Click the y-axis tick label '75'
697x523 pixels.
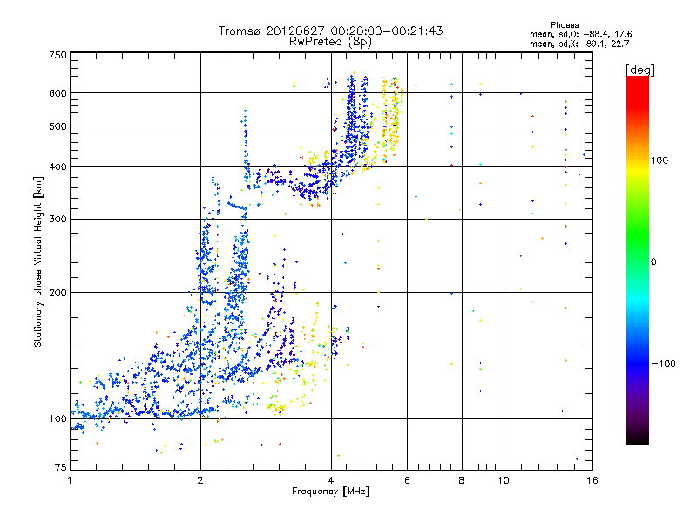click(x=61, y=467)
